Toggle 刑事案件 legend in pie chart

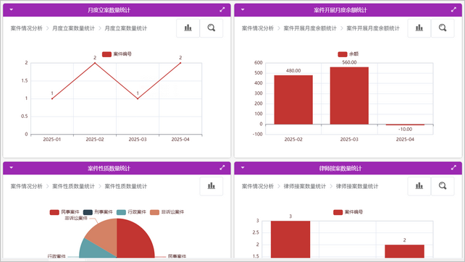click(99, 212)
